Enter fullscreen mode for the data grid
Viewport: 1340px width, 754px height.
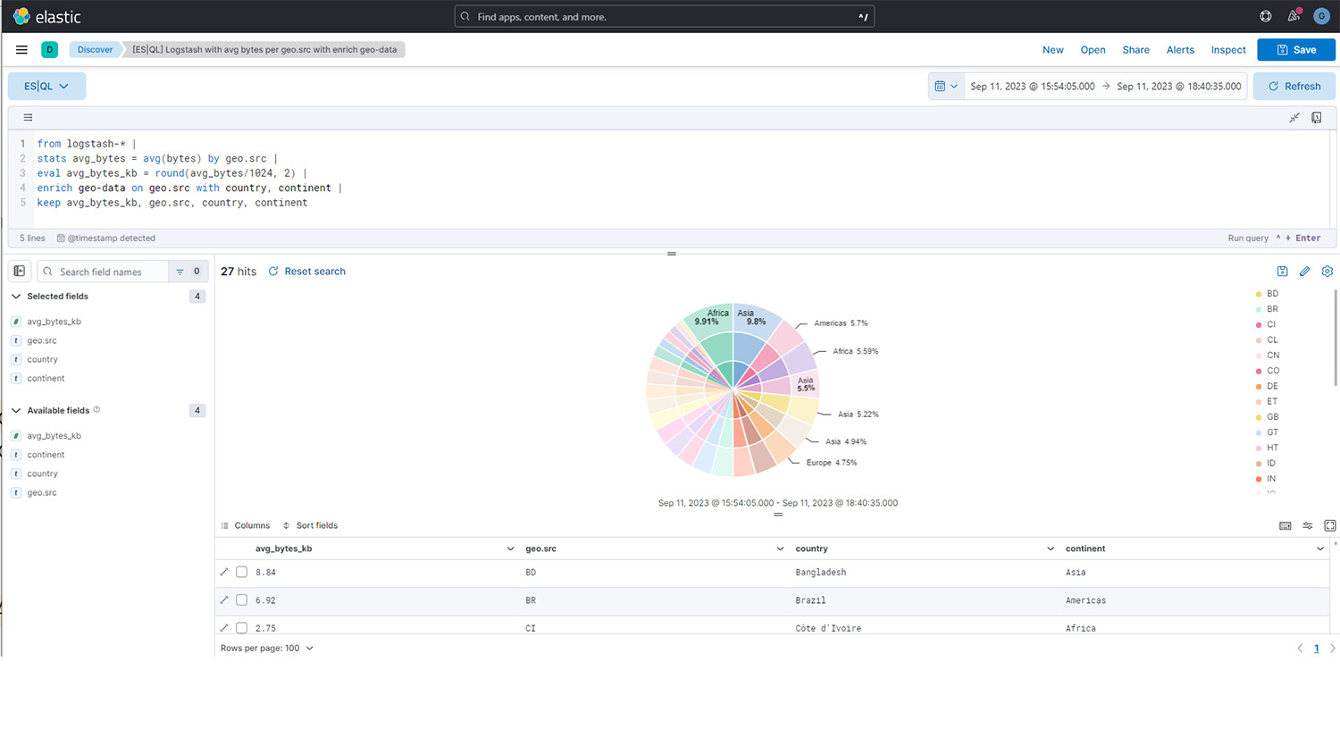pos(1330,526)
